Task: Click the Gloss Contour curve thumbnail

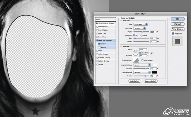Action: click(x=135, y=60)
